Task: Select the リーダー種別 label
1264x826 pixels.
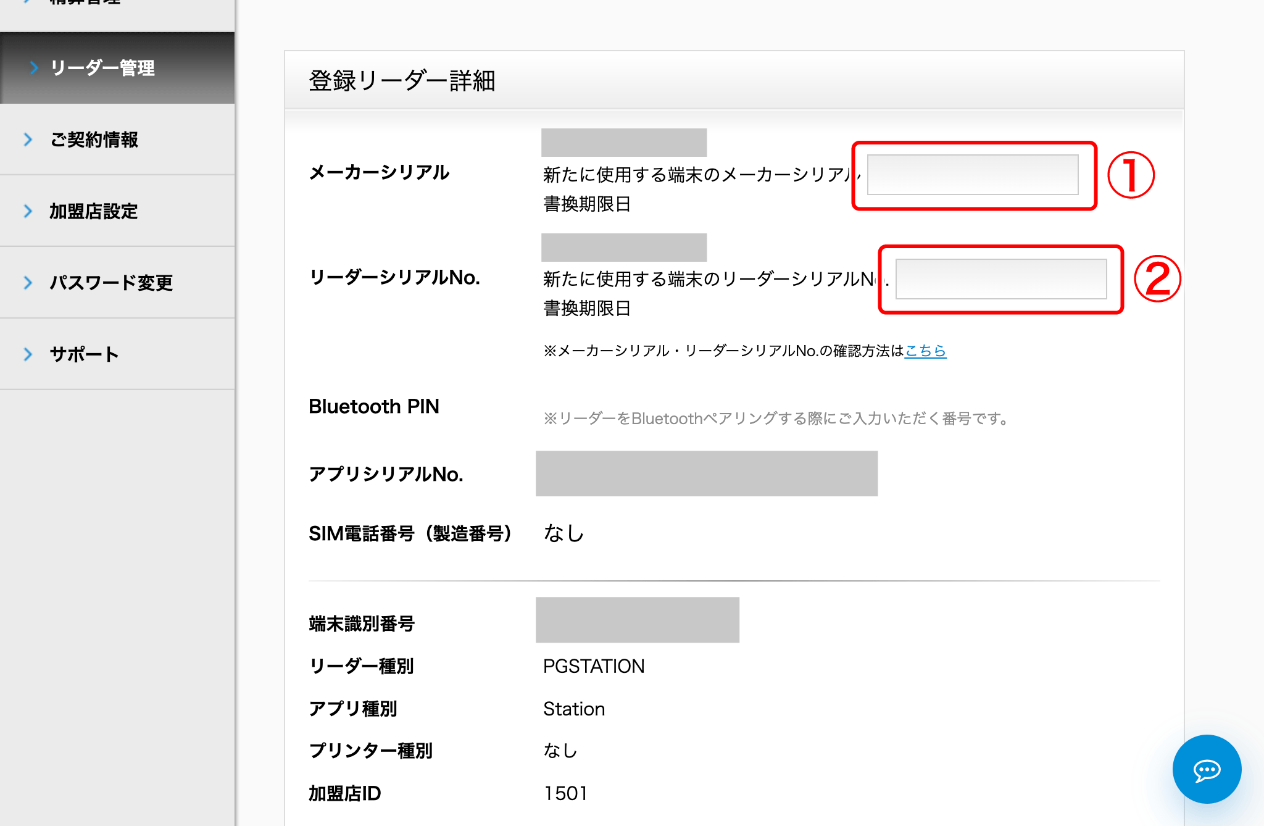Action: point(361,666)
